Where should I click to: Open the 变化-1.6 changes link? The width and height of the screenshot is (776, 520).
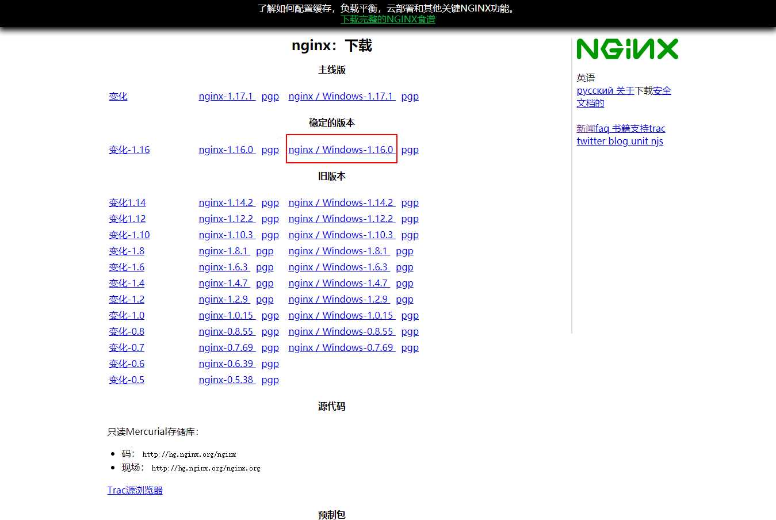[127, 267]
